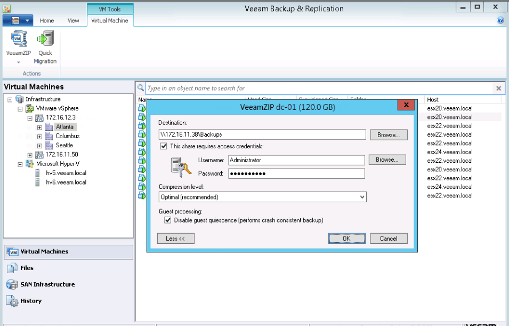Click the Password field
The height and width of the screenshot is (326, 509).
coord(296,173)
